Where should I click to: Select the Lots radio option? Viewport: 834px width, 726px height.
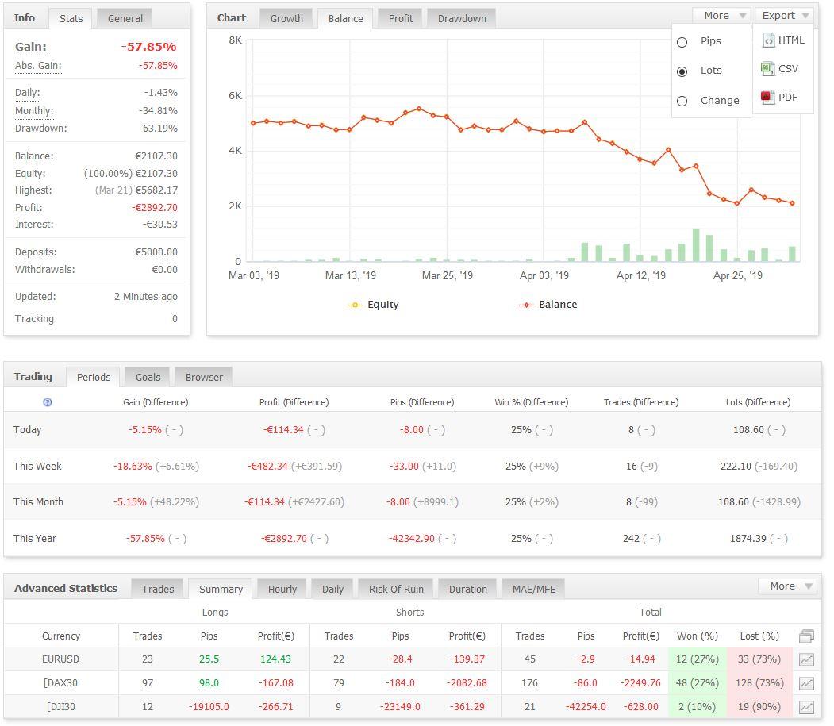(x=682, y=71)
